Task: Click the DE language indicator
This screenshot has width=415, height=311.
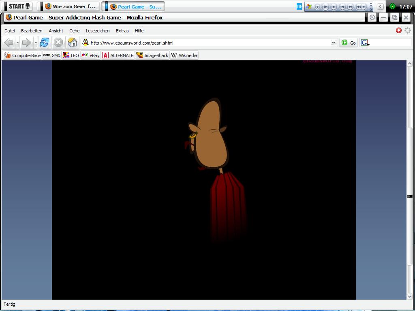Action: [299, 6]
